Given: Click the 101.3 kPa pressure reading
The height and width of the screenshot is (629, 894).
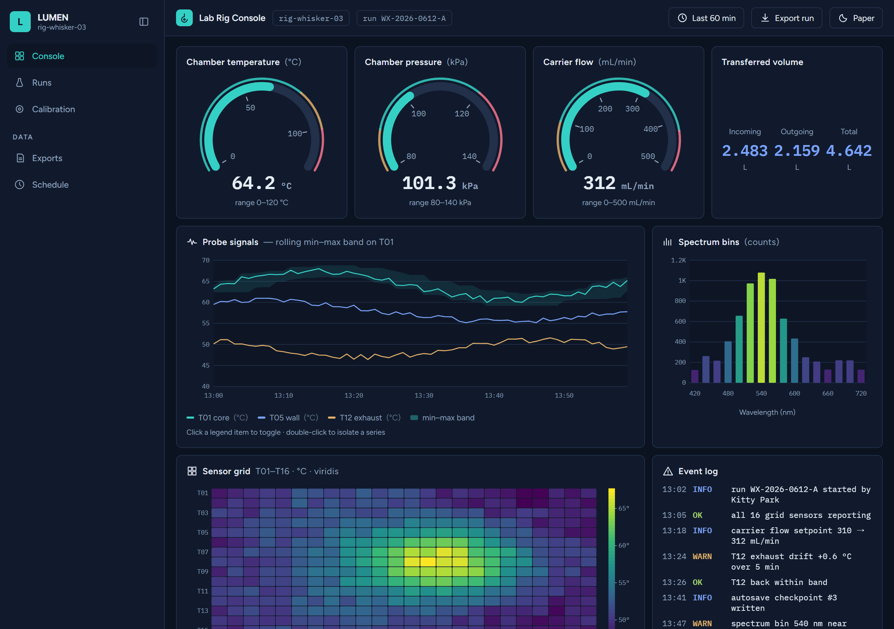Looking at the screenshot, I should [440, 183].
